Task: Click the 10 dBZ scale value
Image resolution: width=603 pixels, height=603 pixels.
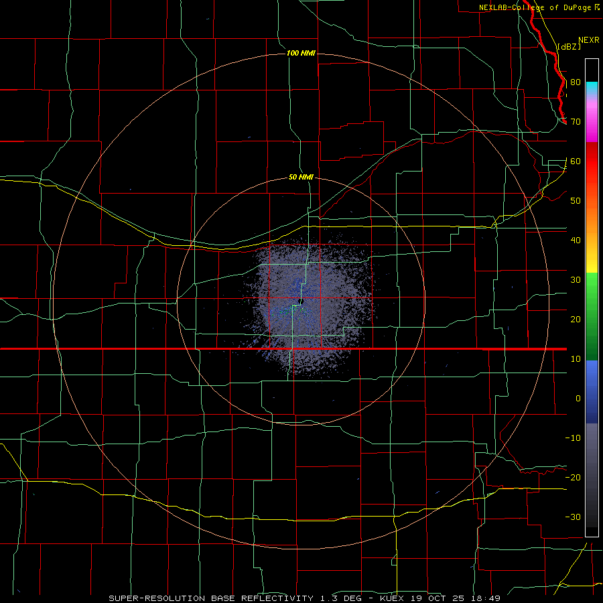Action: [x=576, y=359]
